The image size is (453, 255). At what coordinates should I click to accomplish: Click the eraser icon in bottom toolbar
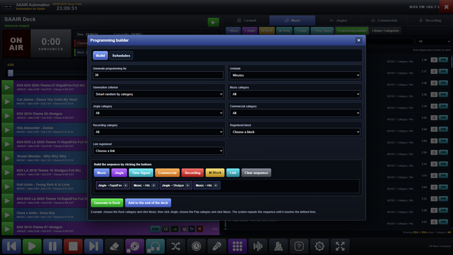(x=114, y=246)
